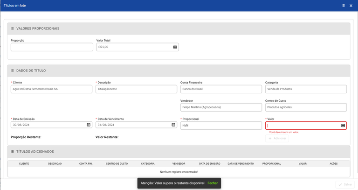Click the drag handle icon in title bar
The width and height of the screenshot is (358, 190).
coord(344,6)
